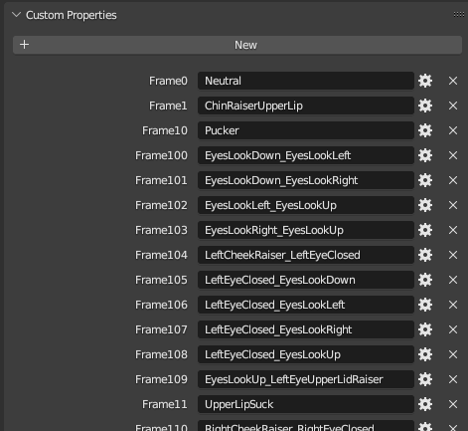This screenshot has width=468, height=431.
Task: Remove the Frame0 Neutral property
Action: pyautogui.click(x=453, y=81)
